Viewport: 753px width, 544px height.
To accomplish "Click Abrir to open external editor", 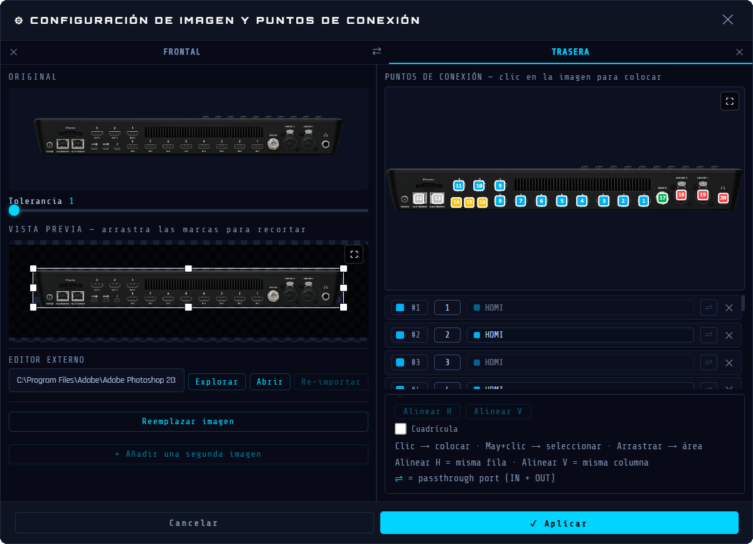I will (x=270, y=381).
